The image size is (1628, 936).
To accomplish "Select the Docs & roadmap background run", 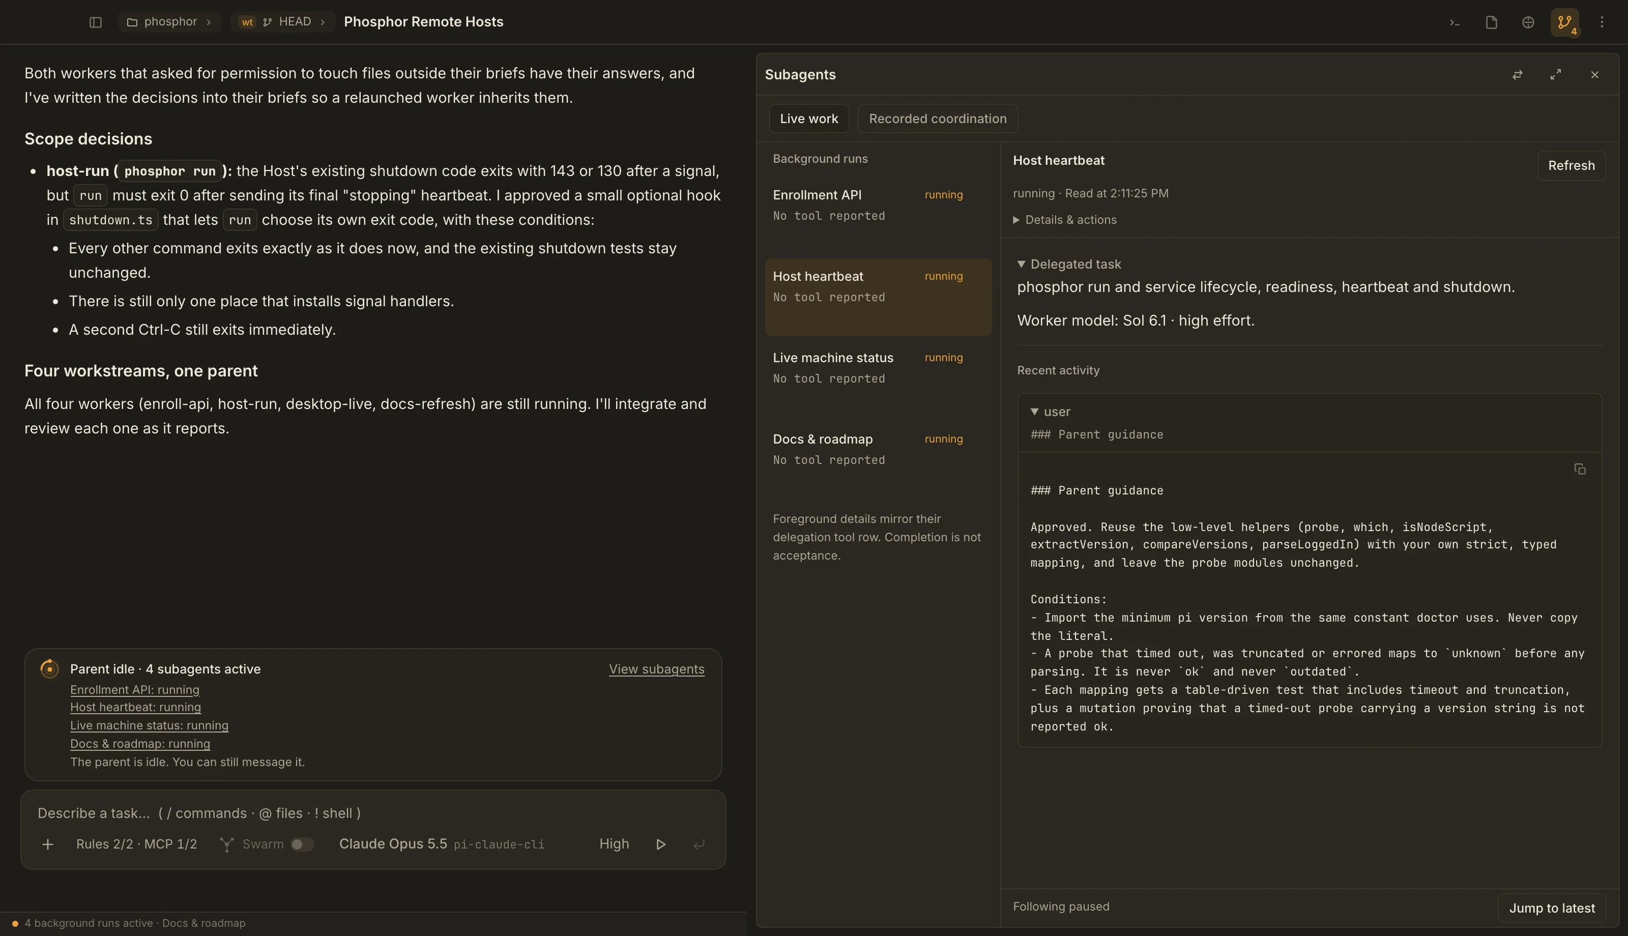I will [x=878, y=460].
